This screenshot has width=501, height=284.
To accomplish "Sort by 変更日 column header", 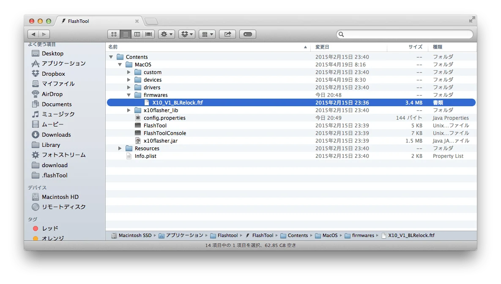I will tap(349, 47).
